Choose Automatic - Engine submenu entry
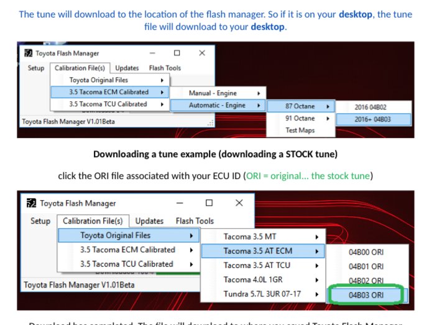 tap(218, 105)
